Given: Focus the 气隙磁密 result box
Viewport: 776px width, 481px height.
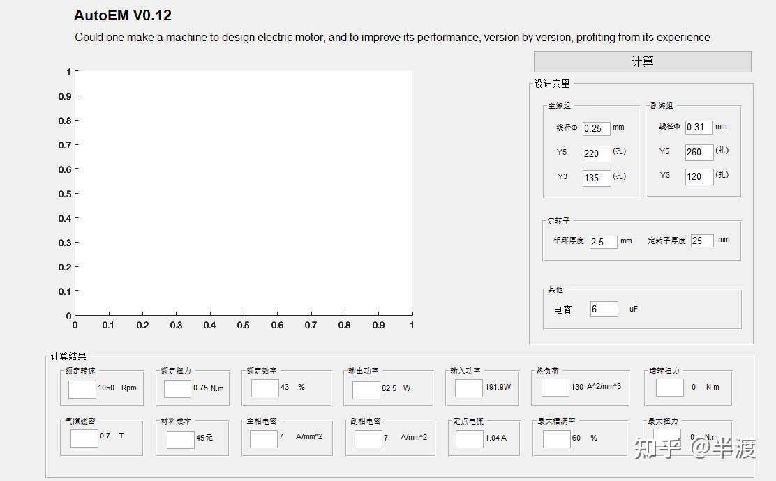Looking at the screenshot, I should pos(84,438).
